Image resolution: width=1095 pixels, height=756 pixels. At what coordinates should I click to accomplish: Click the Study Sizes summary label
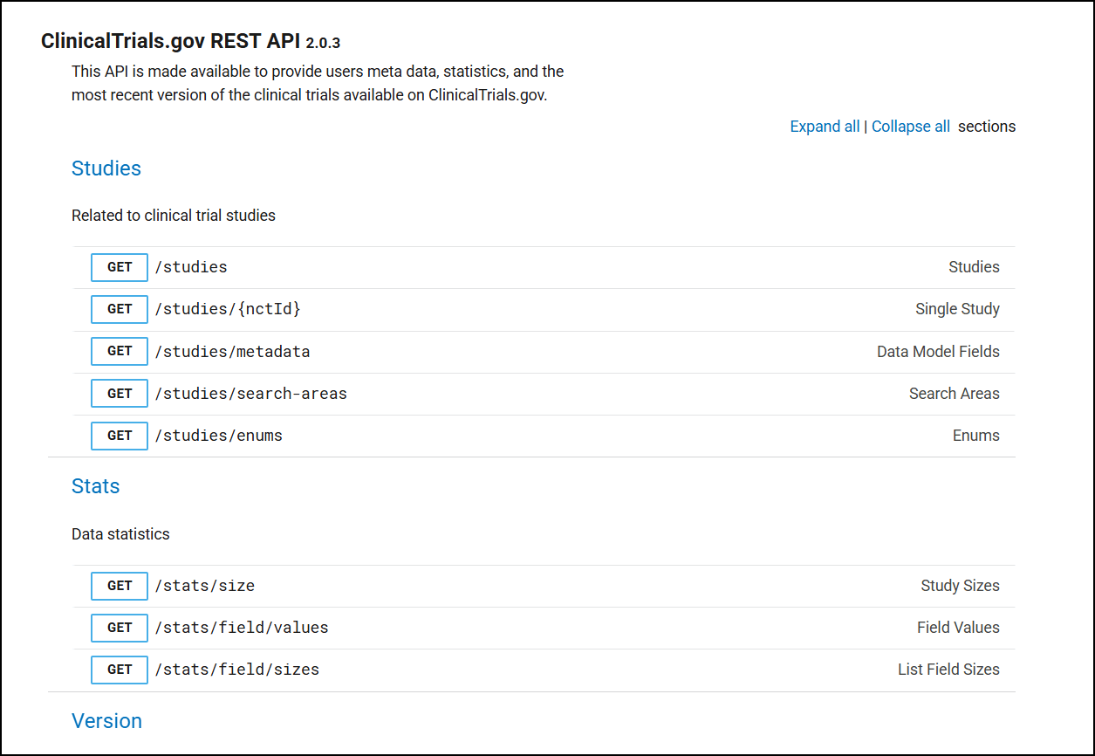coord(960,586)
